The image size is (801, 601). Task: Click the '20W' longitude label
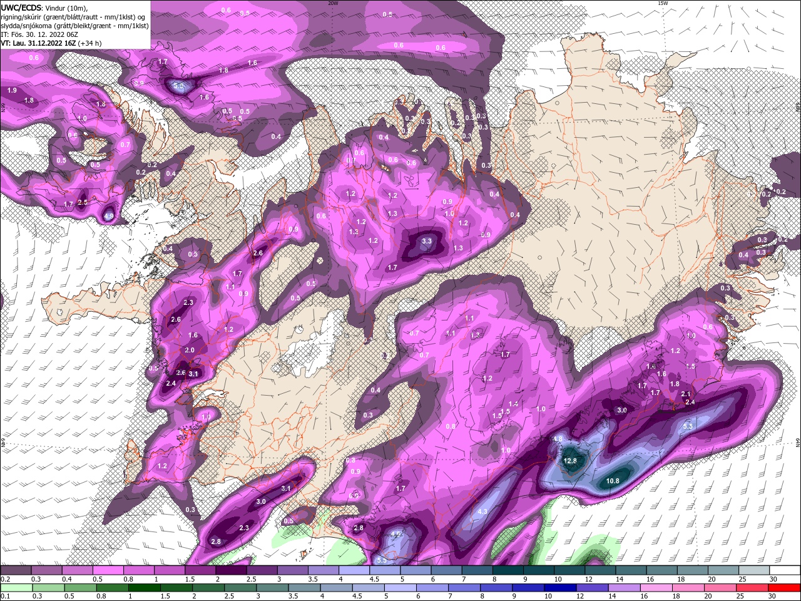[333, 3]
